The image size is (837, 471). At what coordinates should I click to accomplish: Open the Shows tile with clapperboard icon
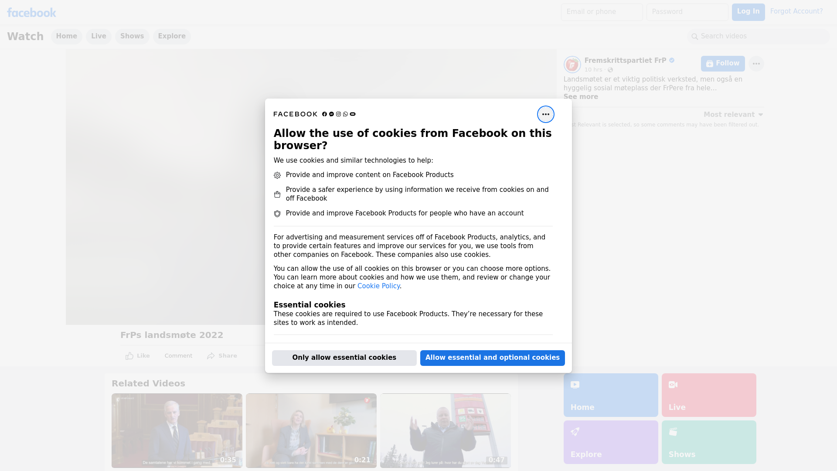tap(708, 442)
